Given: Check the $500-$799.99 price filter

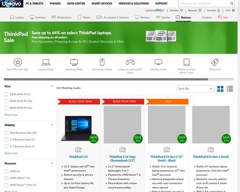Looking at the screenshot, I should point(6,101).
